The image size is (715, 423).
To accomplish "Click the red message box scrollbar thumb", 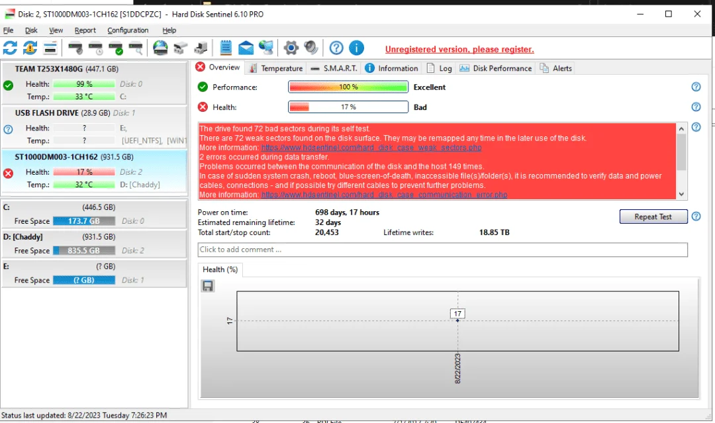I will pyautogui.click(x=681, y=152).
